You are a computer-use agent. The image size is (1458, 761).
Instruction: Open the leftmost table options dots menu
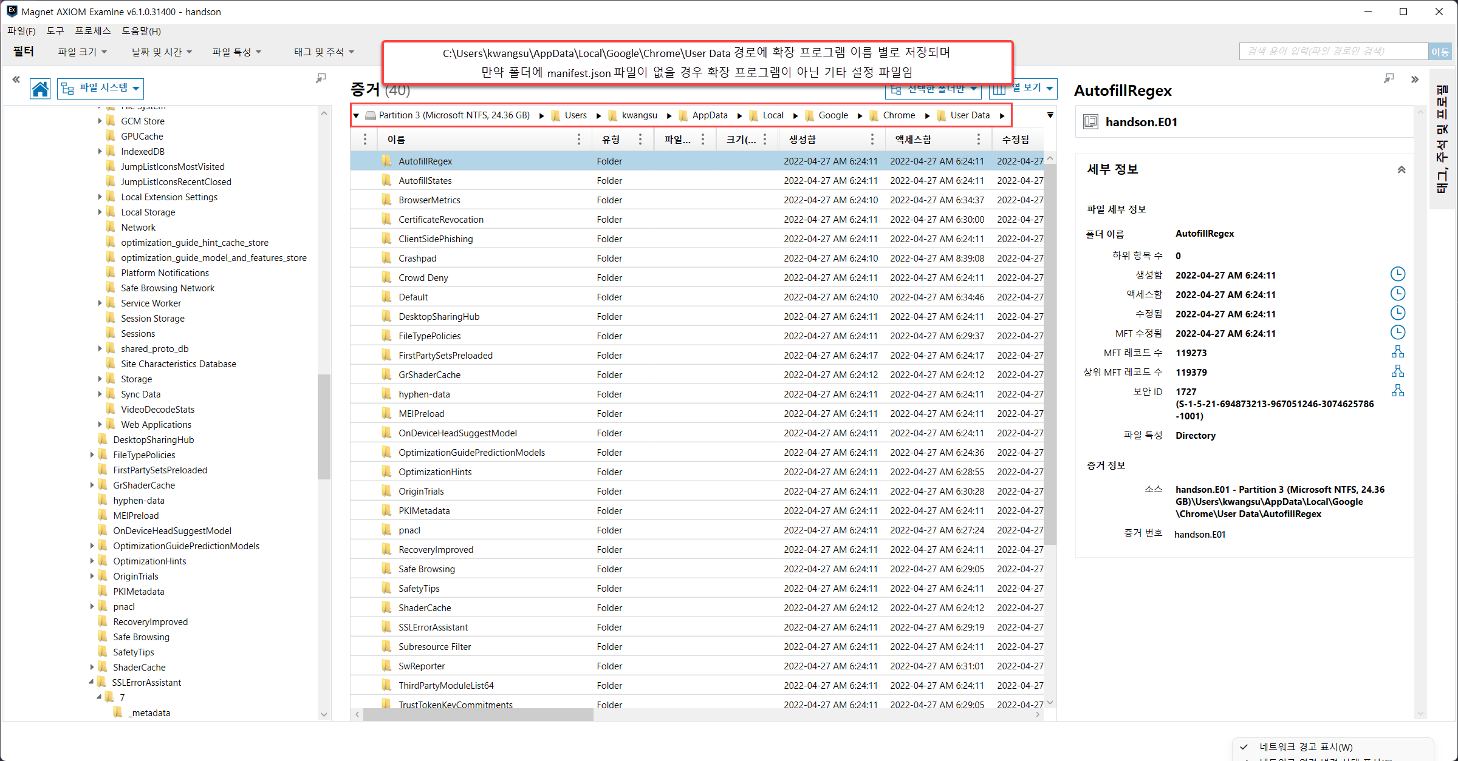click(364, 140)
